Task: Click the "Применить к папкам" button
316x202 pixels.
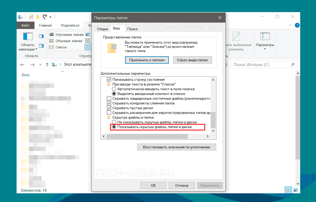Action: click(x=147, y=60)
